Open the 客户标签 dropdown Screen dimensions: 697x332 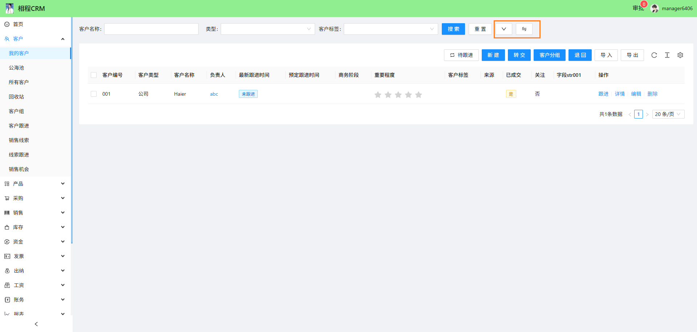point(391,29)
